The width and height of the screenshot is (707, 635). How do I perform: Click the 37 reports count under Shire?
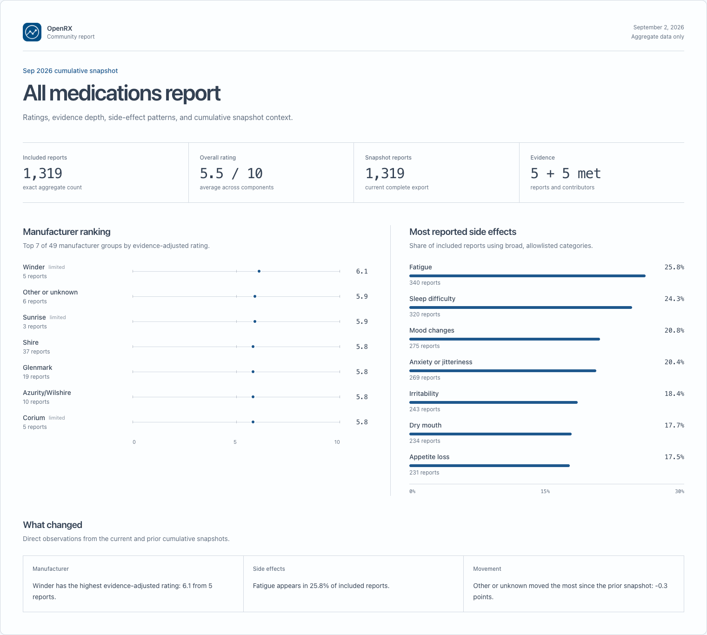(36, 352)
